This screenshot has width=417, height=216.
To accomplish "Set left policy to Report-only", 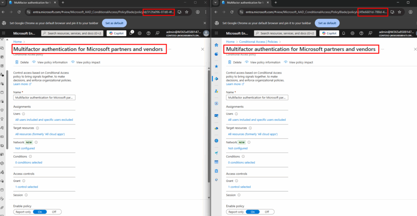I will click(23, 212).
